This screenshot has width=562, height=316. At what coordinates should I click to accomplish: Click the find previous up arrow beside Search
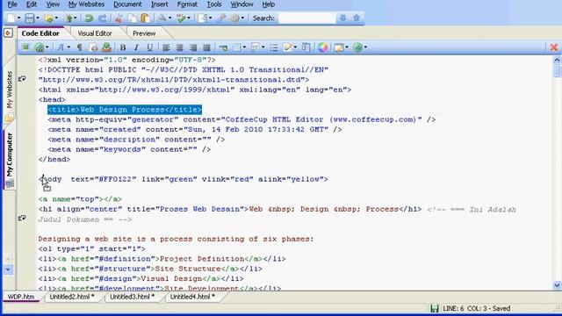point(357,18)
